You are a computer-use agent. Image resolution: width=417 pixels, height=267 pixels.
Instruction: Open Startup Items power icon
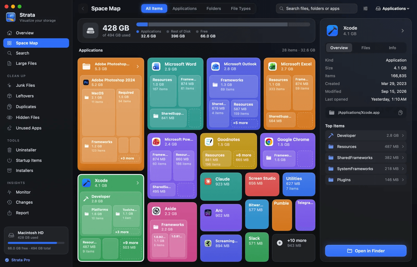coord(10,160)
